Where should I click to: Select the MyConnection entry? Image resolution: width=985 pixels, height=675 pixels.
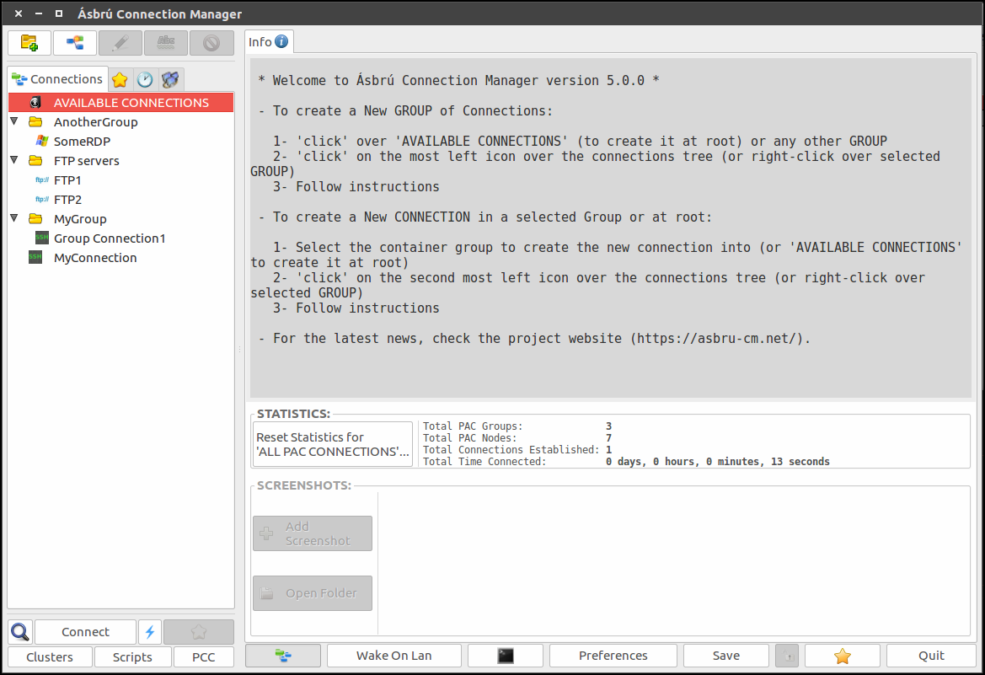95,258
